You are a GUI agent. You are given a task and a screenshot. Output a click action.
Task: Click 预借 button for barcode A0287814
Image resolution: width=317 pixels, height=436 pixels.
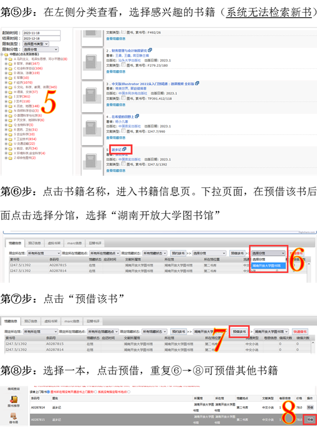pyautogui.click(x=310, y=407)
